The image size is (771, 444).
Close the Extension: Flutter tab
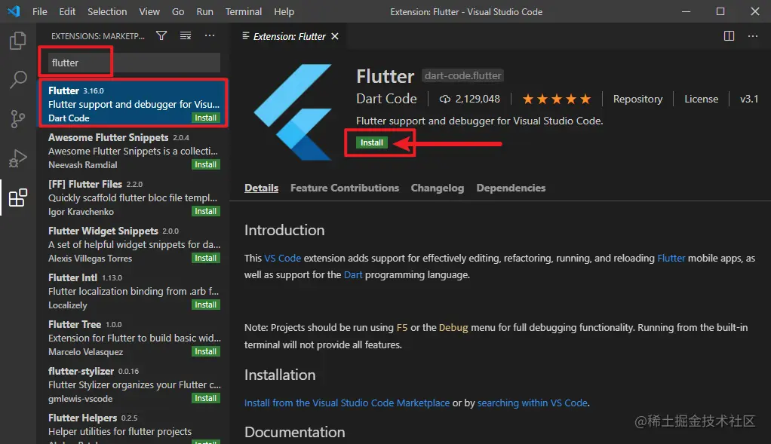click(x=335, y=36)
